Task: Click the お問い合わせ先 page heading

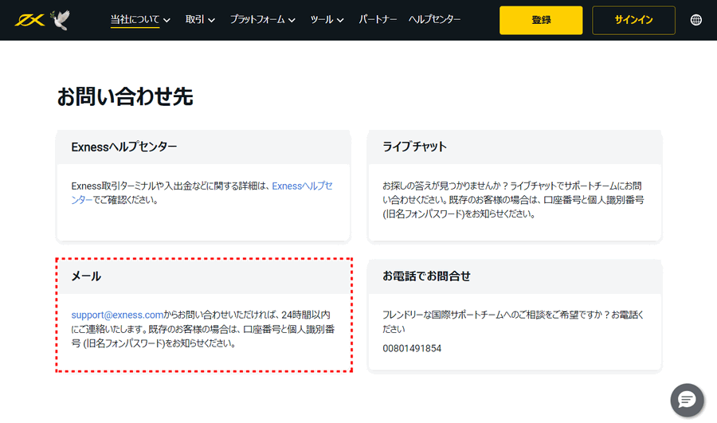Action: coord(125,97)
